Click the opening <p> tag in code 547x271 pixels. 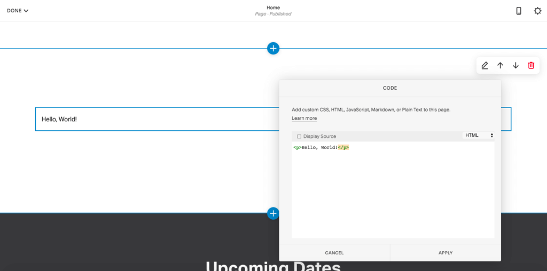pyautogui.click(x=297, y=148)
